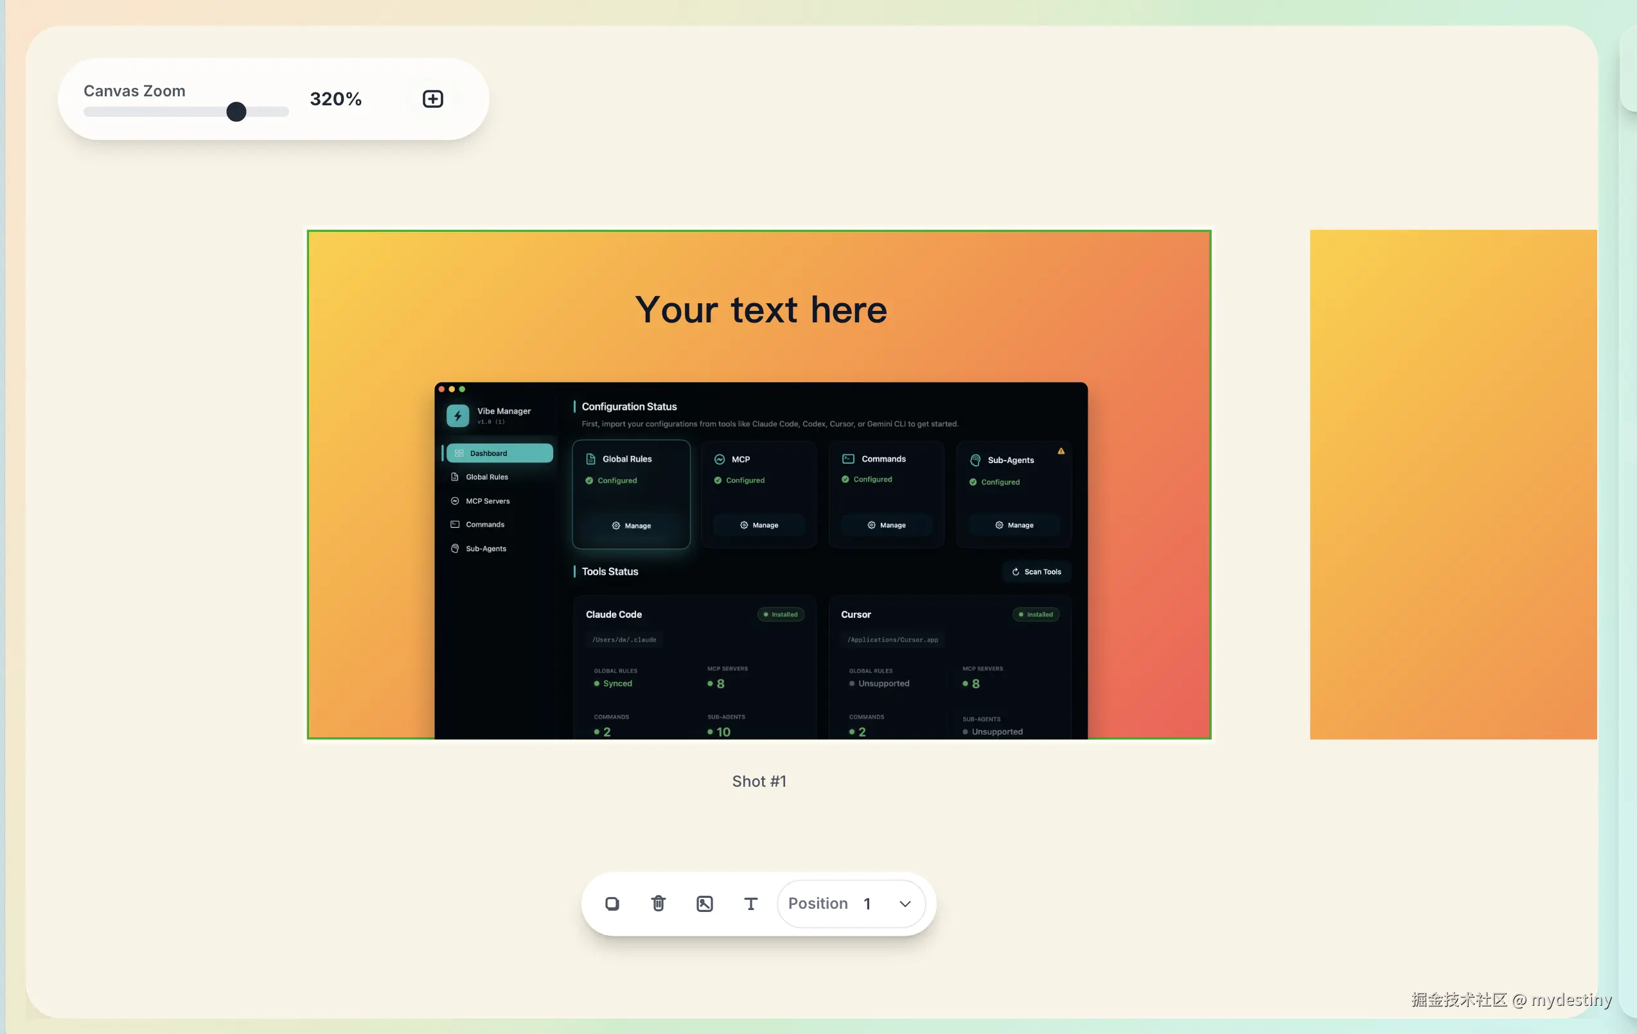Adjust the Canvas Zoom slider handle
Screen dimensions: 1637x1034
(236, 111)
